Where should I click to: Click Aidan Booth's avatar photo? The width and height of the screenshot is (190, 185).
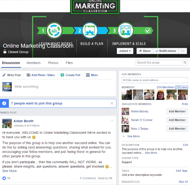tap(7, 123)
